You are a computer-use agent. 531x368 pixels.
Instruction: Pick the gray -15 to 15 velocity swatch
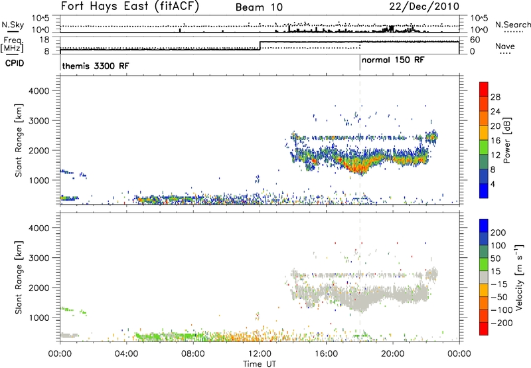tap(484, 277)
